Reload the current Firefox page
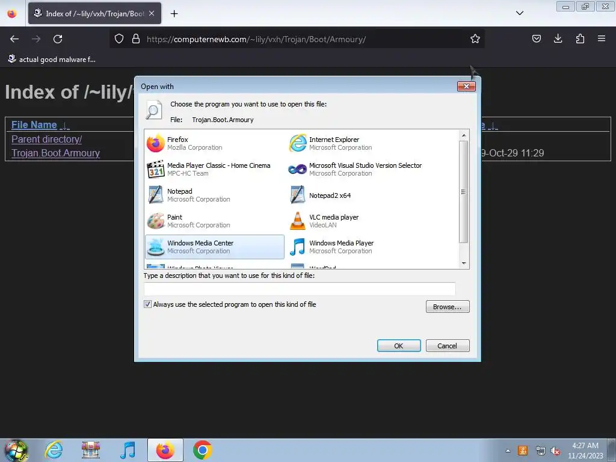The height and width of the screenshot is (462, 616). pyautogui.click(x=58, y=39)
